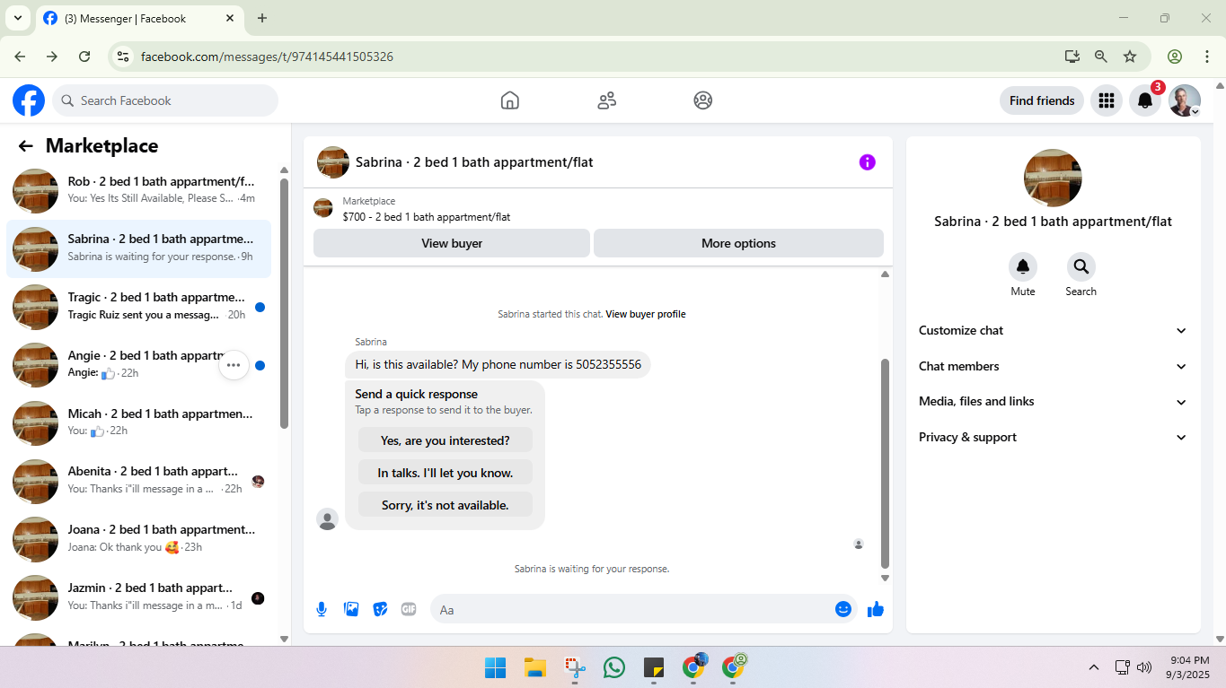The width and height of the screenshot is (1226, 688).
Task: Open More options for the listing
Action: click(x=738, y=243)
